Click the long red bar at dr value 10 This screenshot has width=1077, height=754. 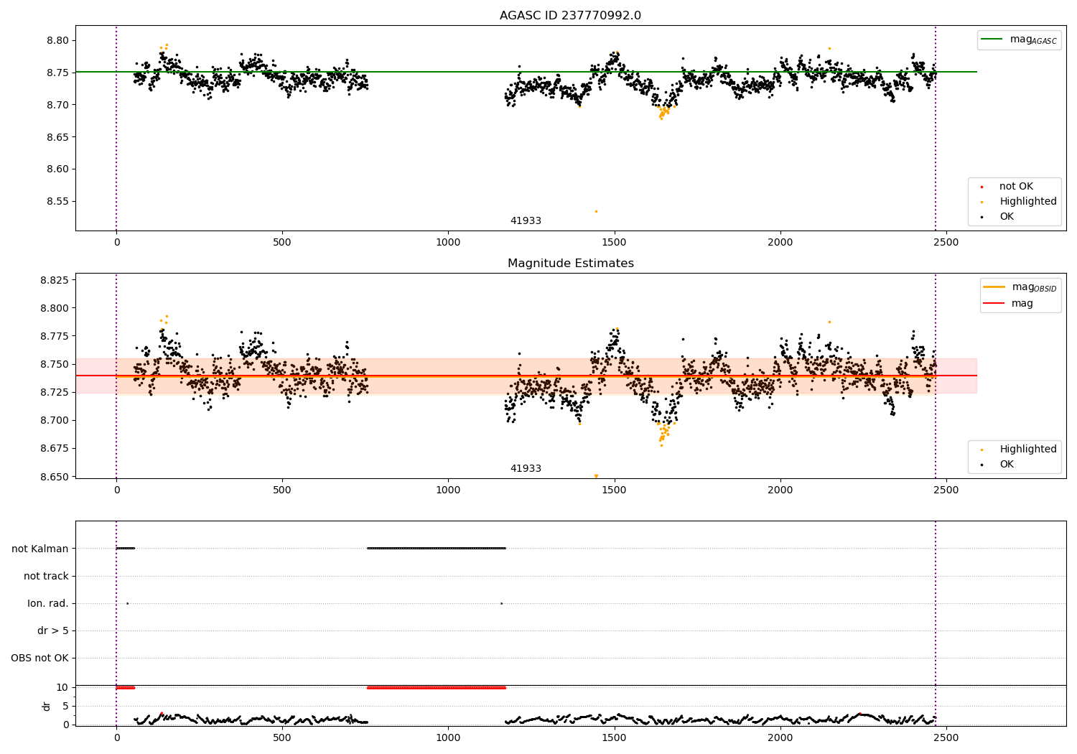tap(437, 687)
